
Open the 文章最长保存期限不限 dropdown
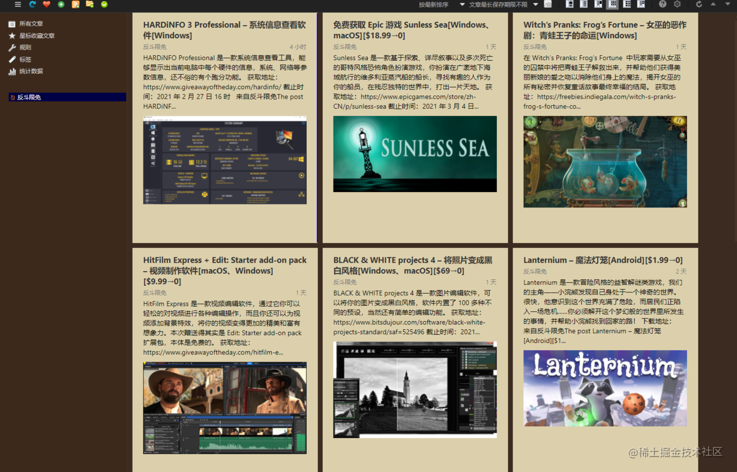(x=503, y=4)
